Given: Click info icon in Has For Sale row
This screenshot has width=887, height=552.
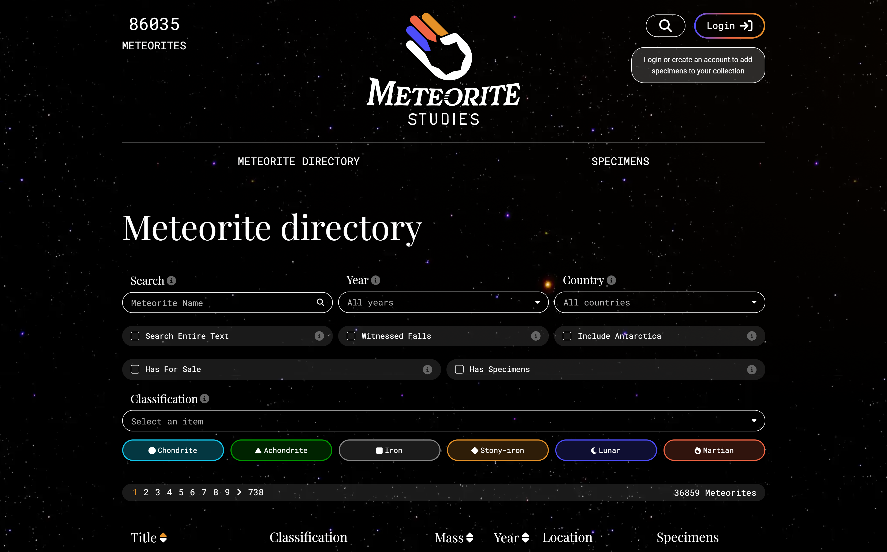Looking at the screenshot, I should 427,370.
